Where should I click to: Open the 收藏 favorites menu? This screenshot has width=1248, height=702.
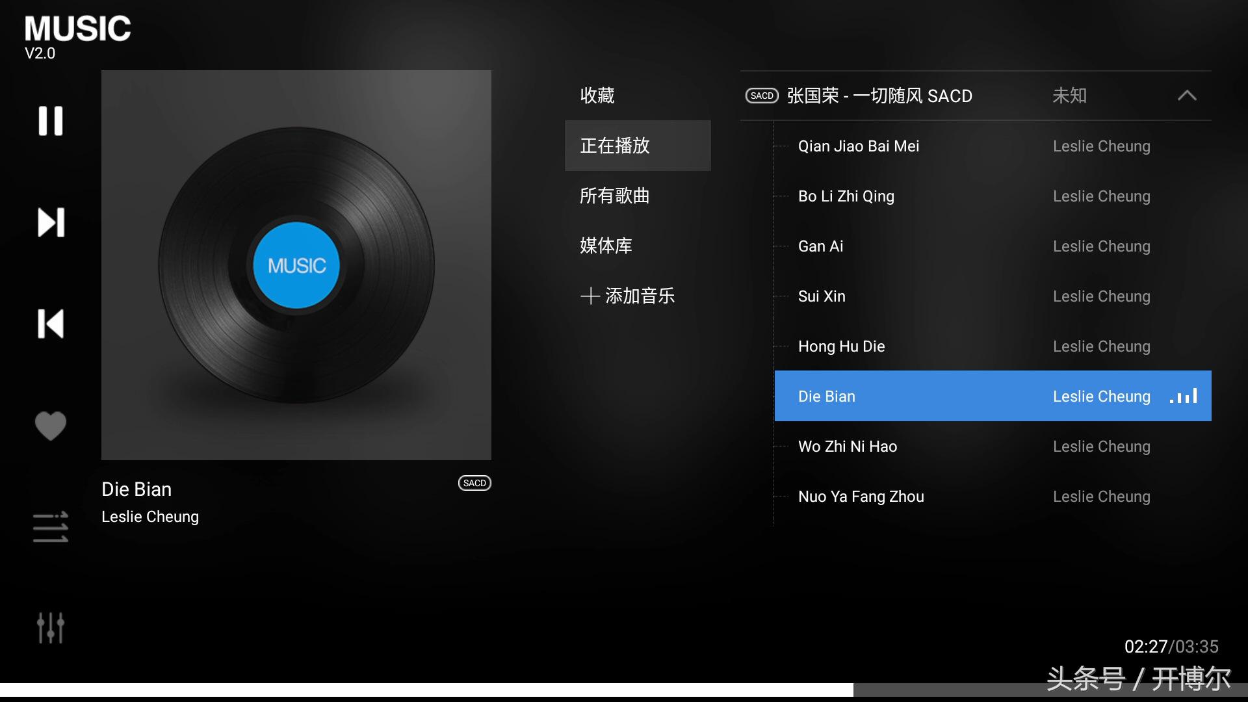(597, 96)
